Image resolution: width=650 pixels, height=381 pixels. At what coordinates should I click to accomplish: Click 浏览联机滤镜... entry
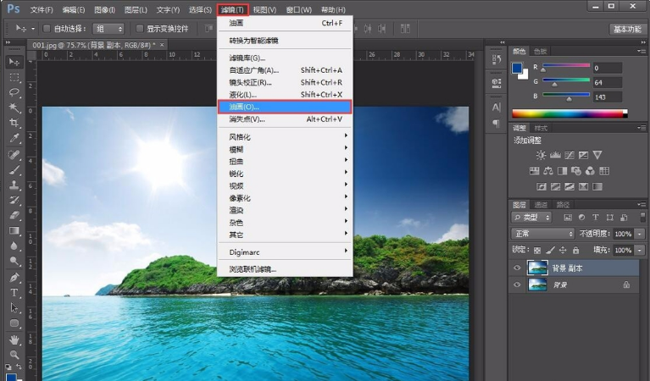(285, 269)
